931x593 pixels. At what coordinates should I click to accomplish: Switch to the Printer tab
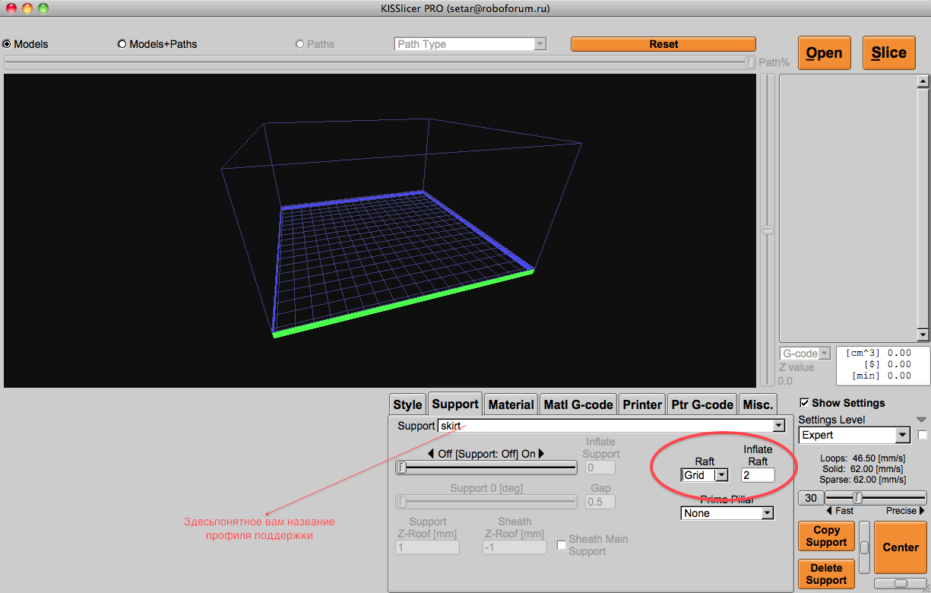(x=642, y=404)
